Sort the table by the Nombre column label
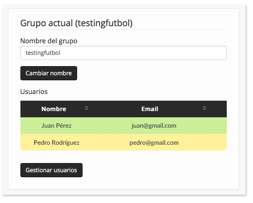Screen dimensions: 253x203 pyautogui.click(x=54, y=109)
